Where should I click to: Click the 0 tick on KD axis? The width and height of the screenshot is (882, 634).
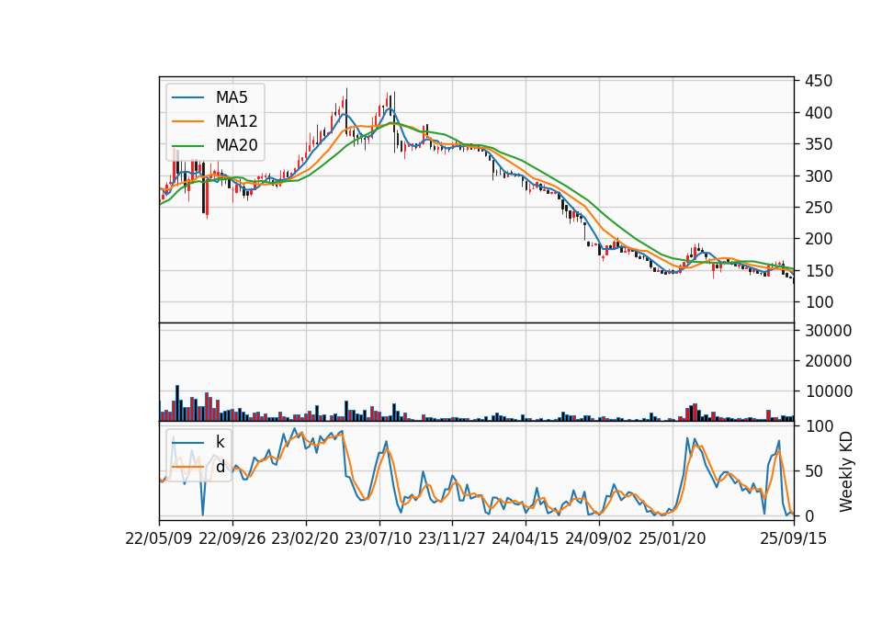(809, 515)
